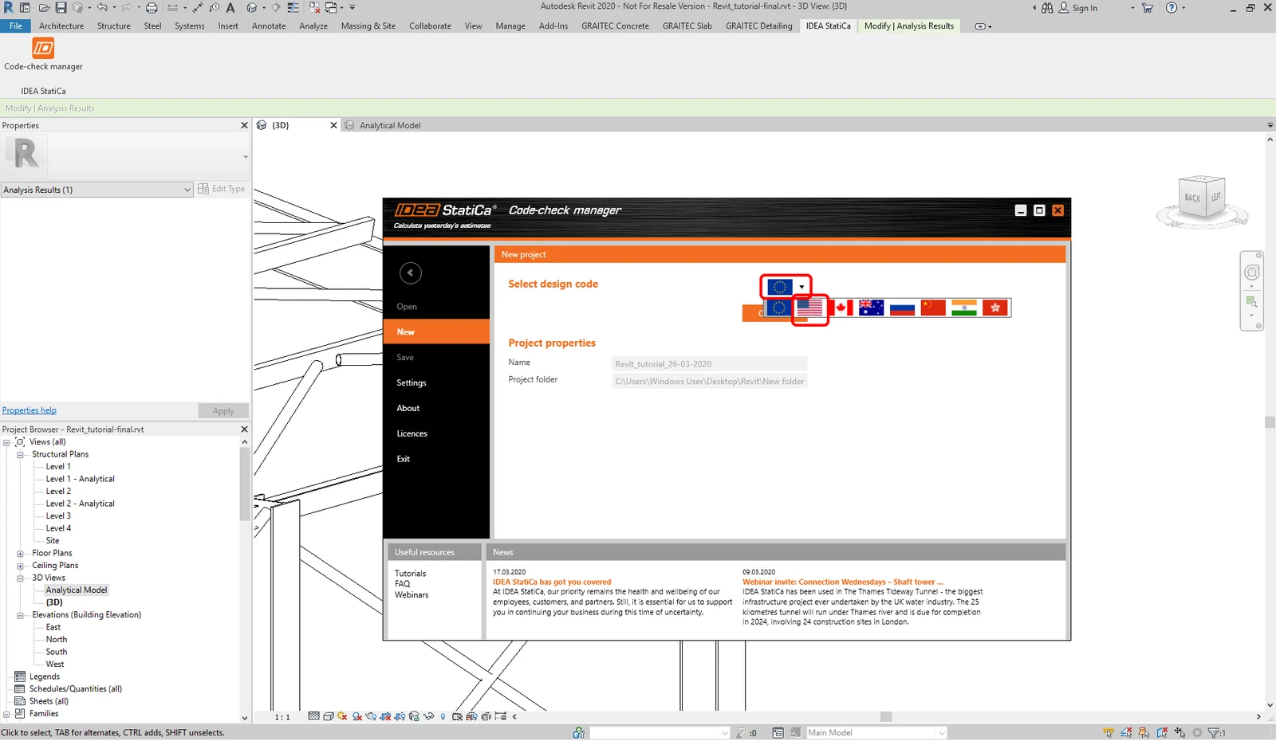The height and width of the screenshot is (741, 1276).
Task: Expand the Floor Plans tree node
Action: tap(20, 554)
